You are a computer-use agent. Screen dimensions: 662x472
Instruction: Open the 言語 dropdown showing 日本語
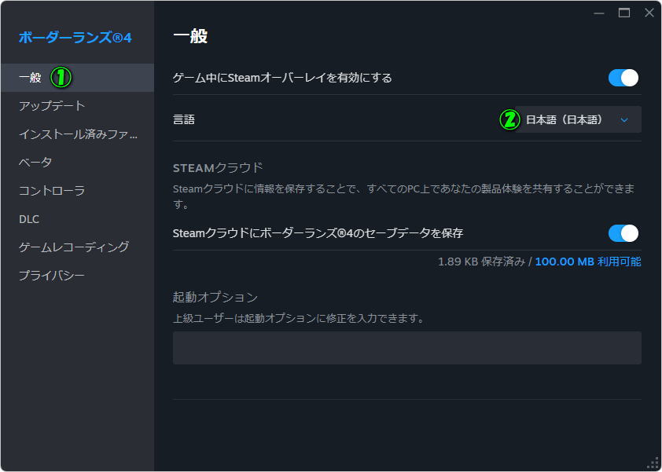tap(578, 120)
